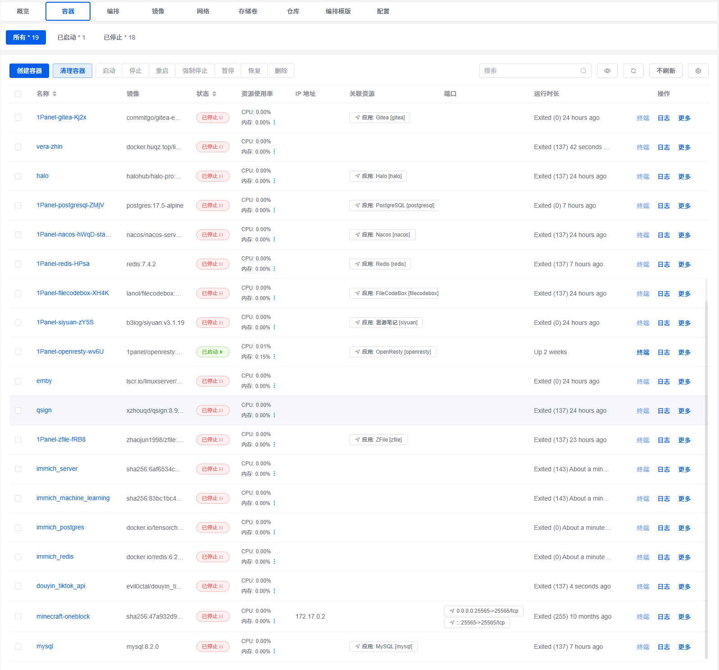Open the column settings gear icon
The image size is (719, 670).
tap(698, 71)
